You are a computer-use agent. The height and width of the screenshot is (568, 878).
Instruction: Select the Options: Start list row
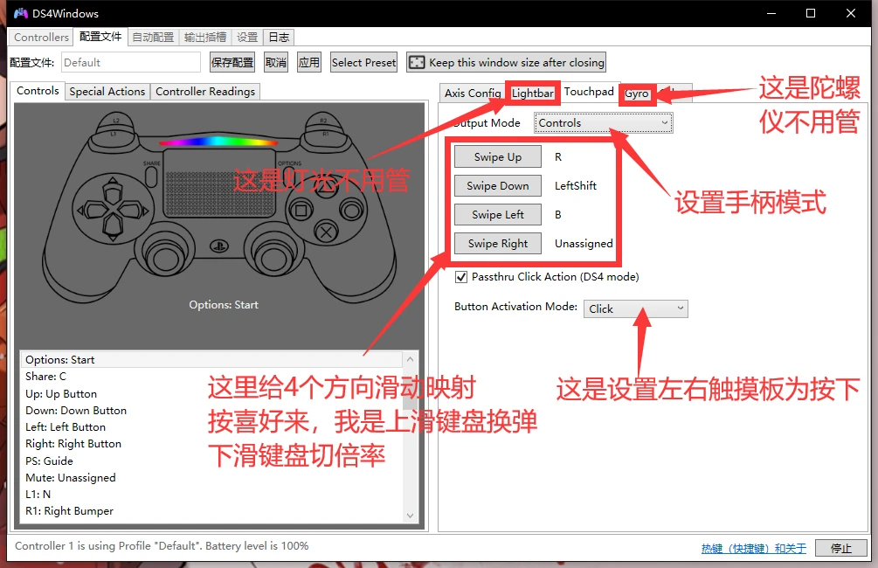pos(211,360)
